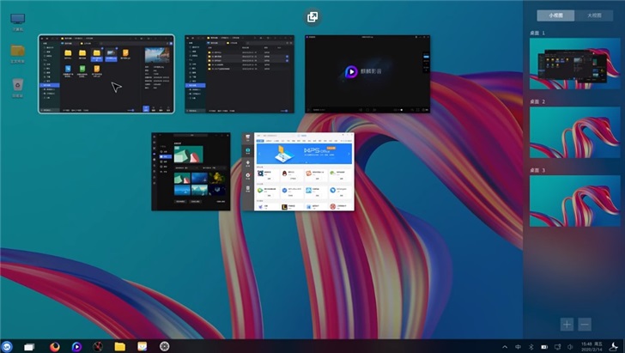The image size is (625, 353).
Task: Remove a desktop with minus button
Action: [x=585, y=324]
